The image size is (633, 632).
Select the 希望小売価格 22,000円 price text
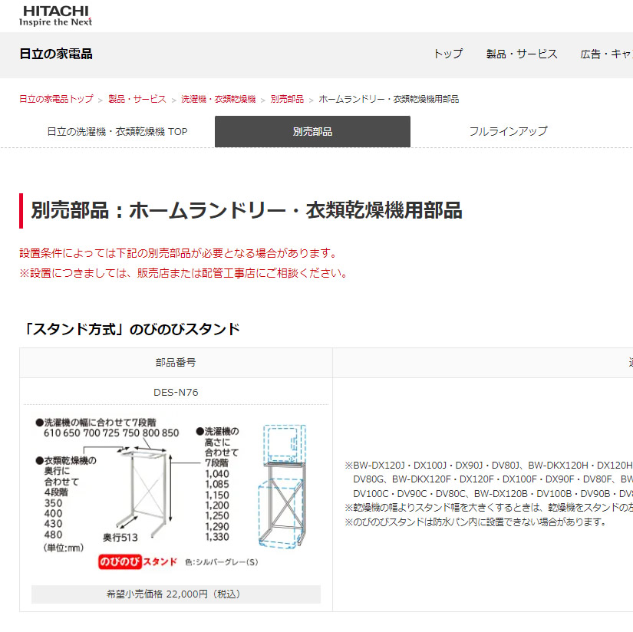coord(174,594)
